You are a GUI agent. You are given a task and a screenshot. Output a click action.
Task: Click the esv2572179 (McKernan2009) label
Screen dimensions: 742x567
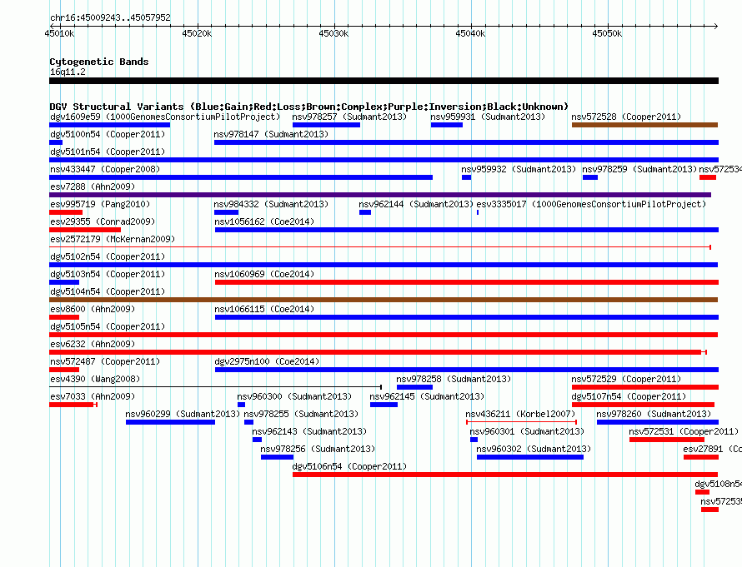(113, 239)
